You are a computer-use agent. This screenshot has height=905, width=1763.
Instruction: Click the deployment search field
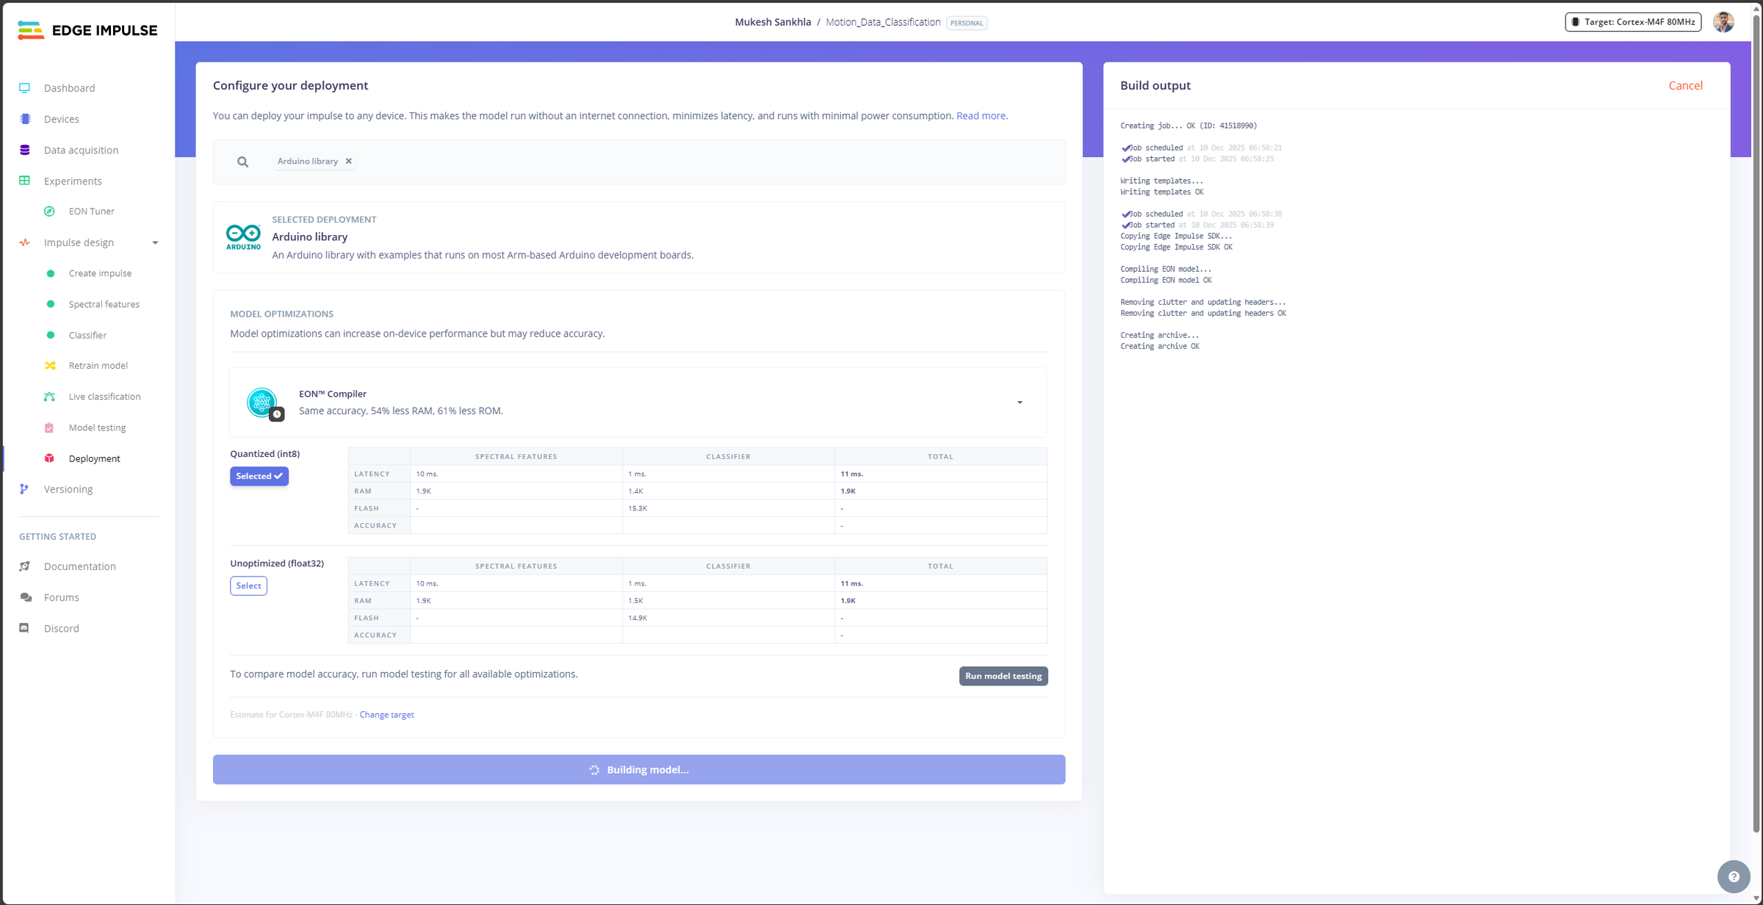639,162
